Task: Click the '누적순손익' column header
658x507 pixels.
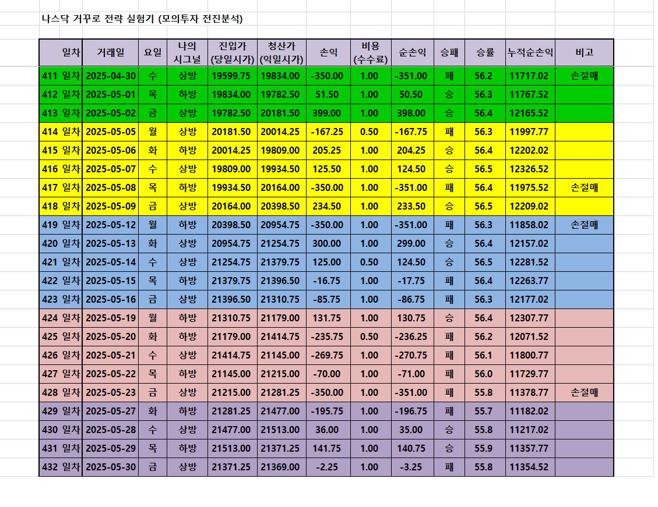Action: click(x=530, y=53)
